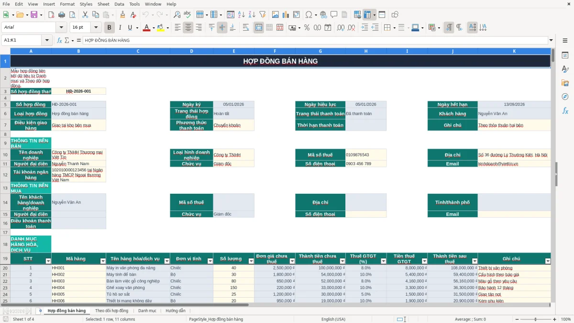
Task: Insert a hyperlink
Action: [323, 15]
